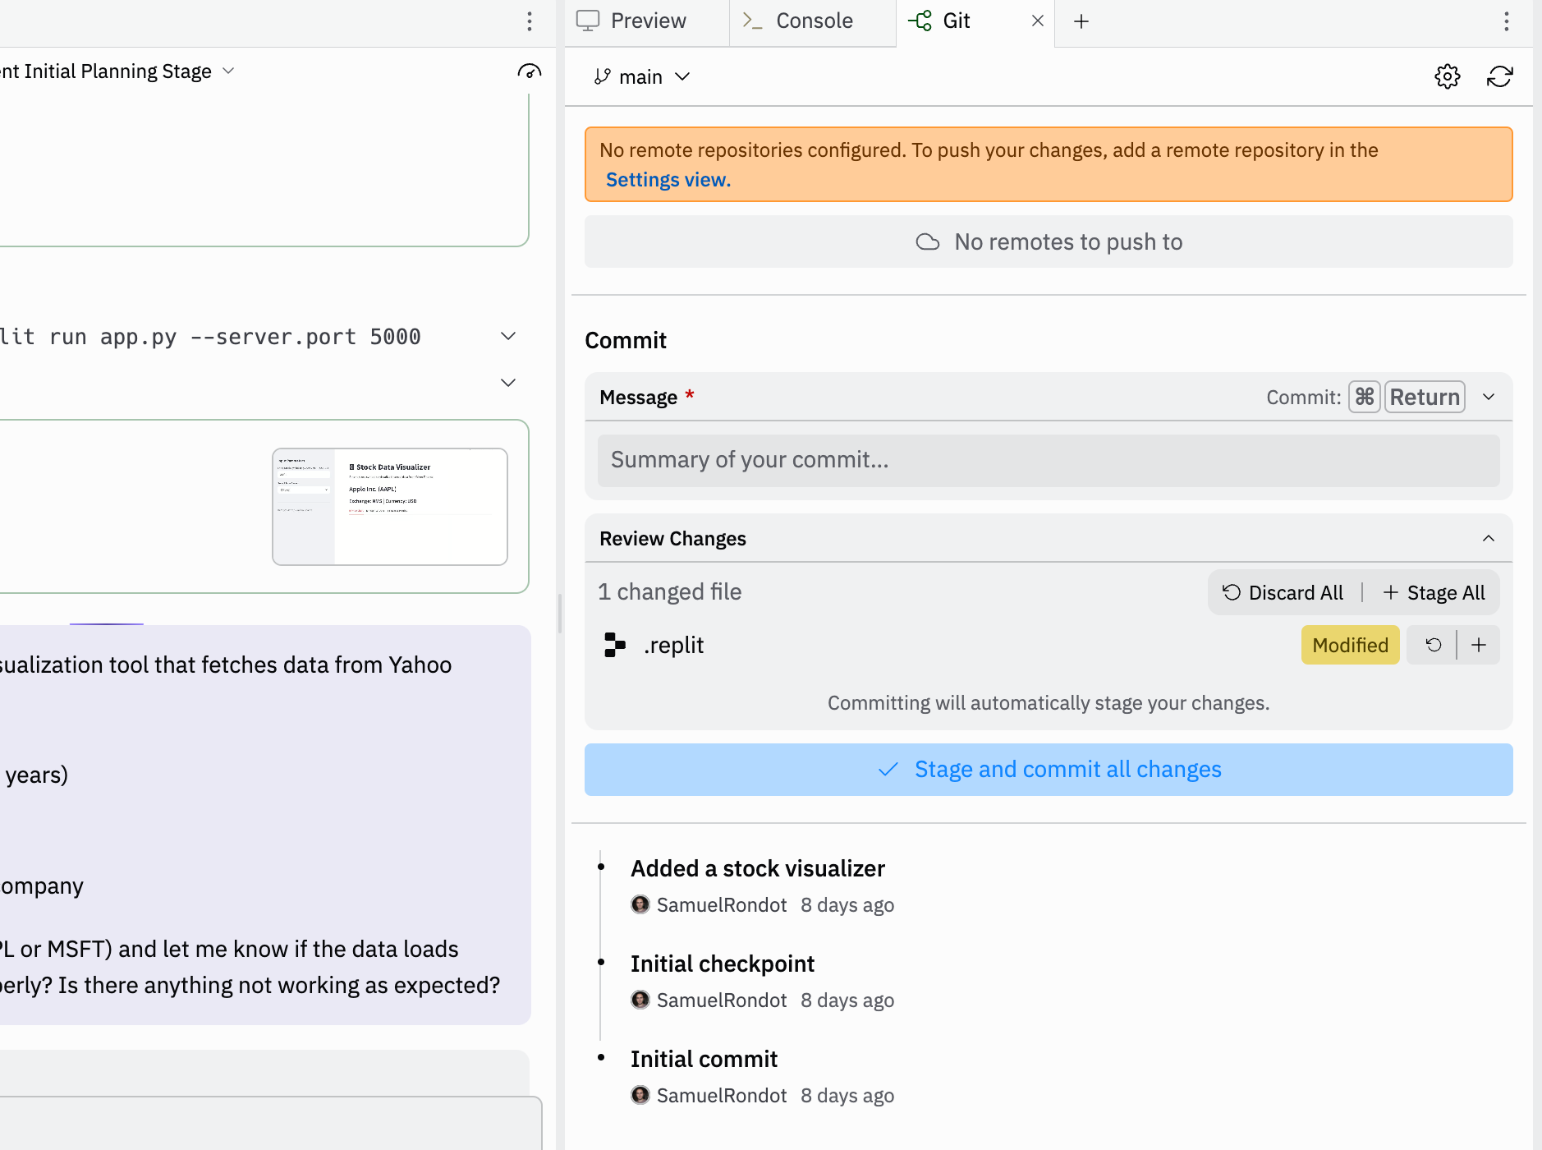Click SamuelRondot avatar under Added a stock visualizer
Screen dimensions: 1542x1150
pyautogui.click(x=640, y=904)
